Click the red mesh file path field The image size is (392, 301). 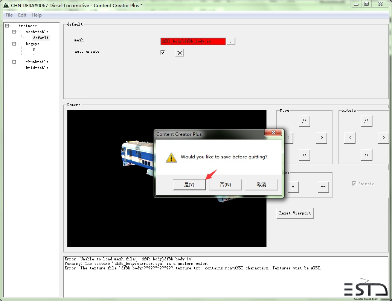point(193,41)
